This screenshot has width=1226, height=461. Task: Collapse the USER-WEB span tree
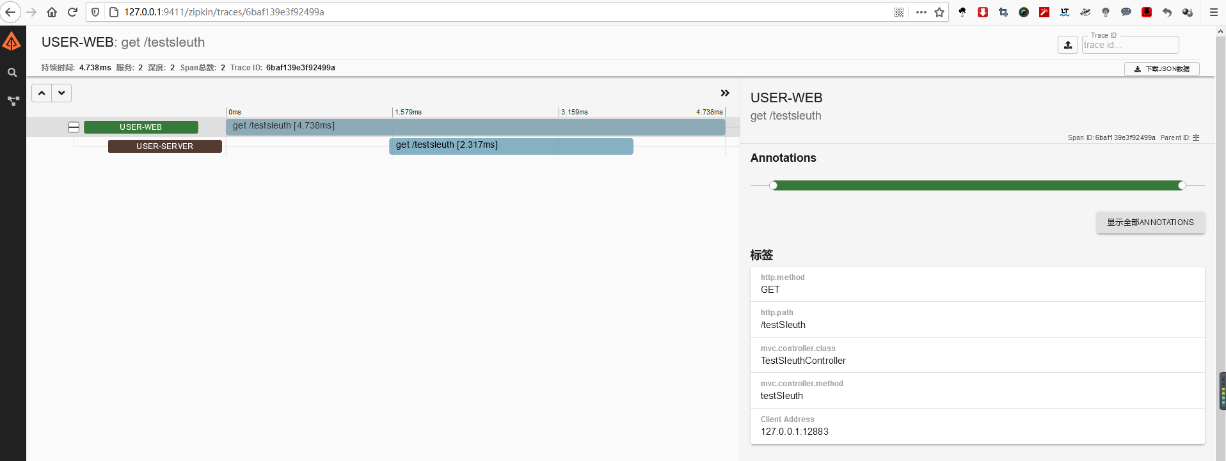tap(74, 127)
